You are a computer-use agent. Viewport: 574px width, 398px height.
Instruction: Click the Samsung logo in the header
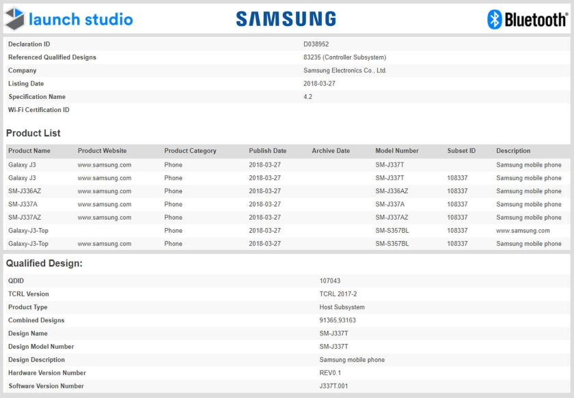pyautogui.click(x=286, y=19)
